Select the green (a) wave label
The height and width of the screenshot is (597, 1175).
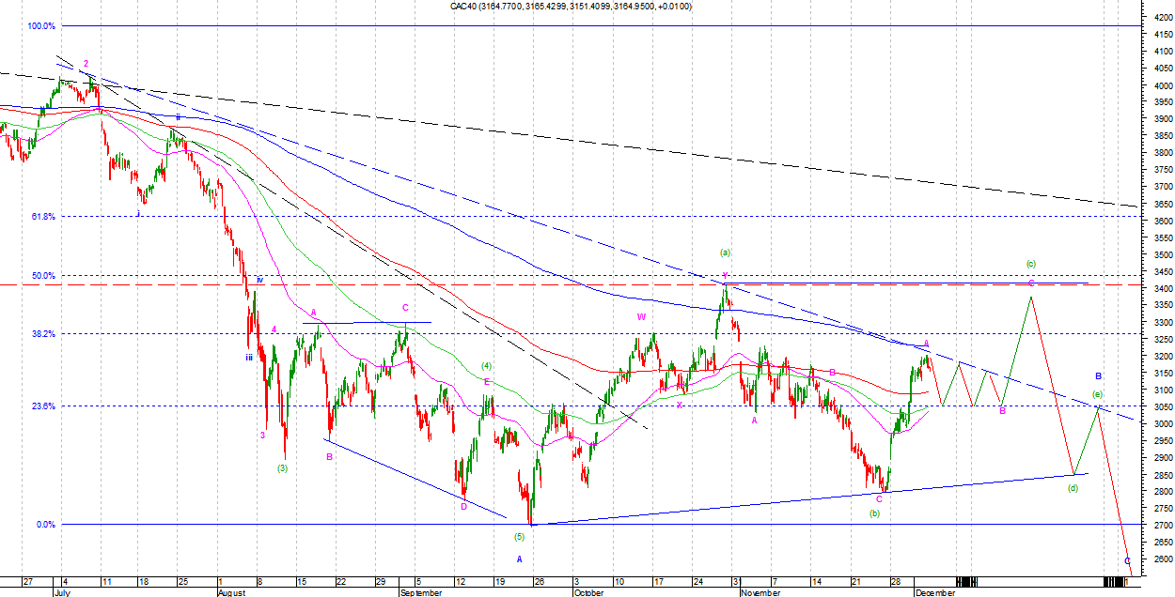point(725,252)
